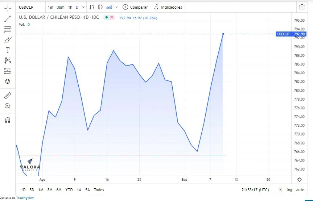Select the 1D date range

(23, 190)
